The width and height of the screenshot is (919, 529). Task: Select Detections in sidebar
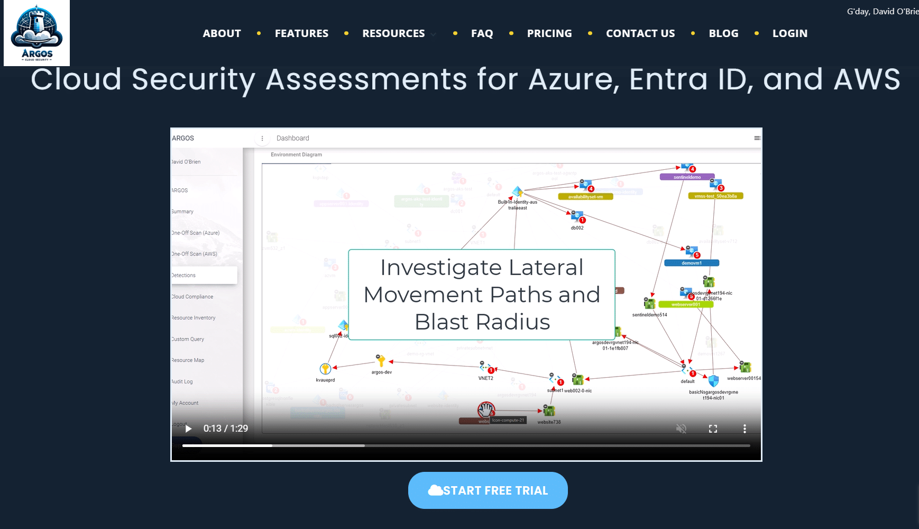pos(204,275)
